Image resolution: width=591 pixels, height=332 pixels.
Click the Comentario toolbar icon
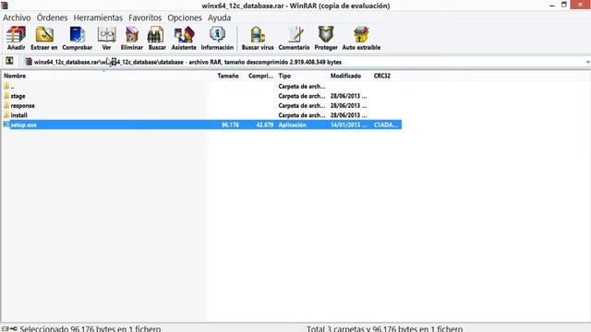[x=295, y=34]
